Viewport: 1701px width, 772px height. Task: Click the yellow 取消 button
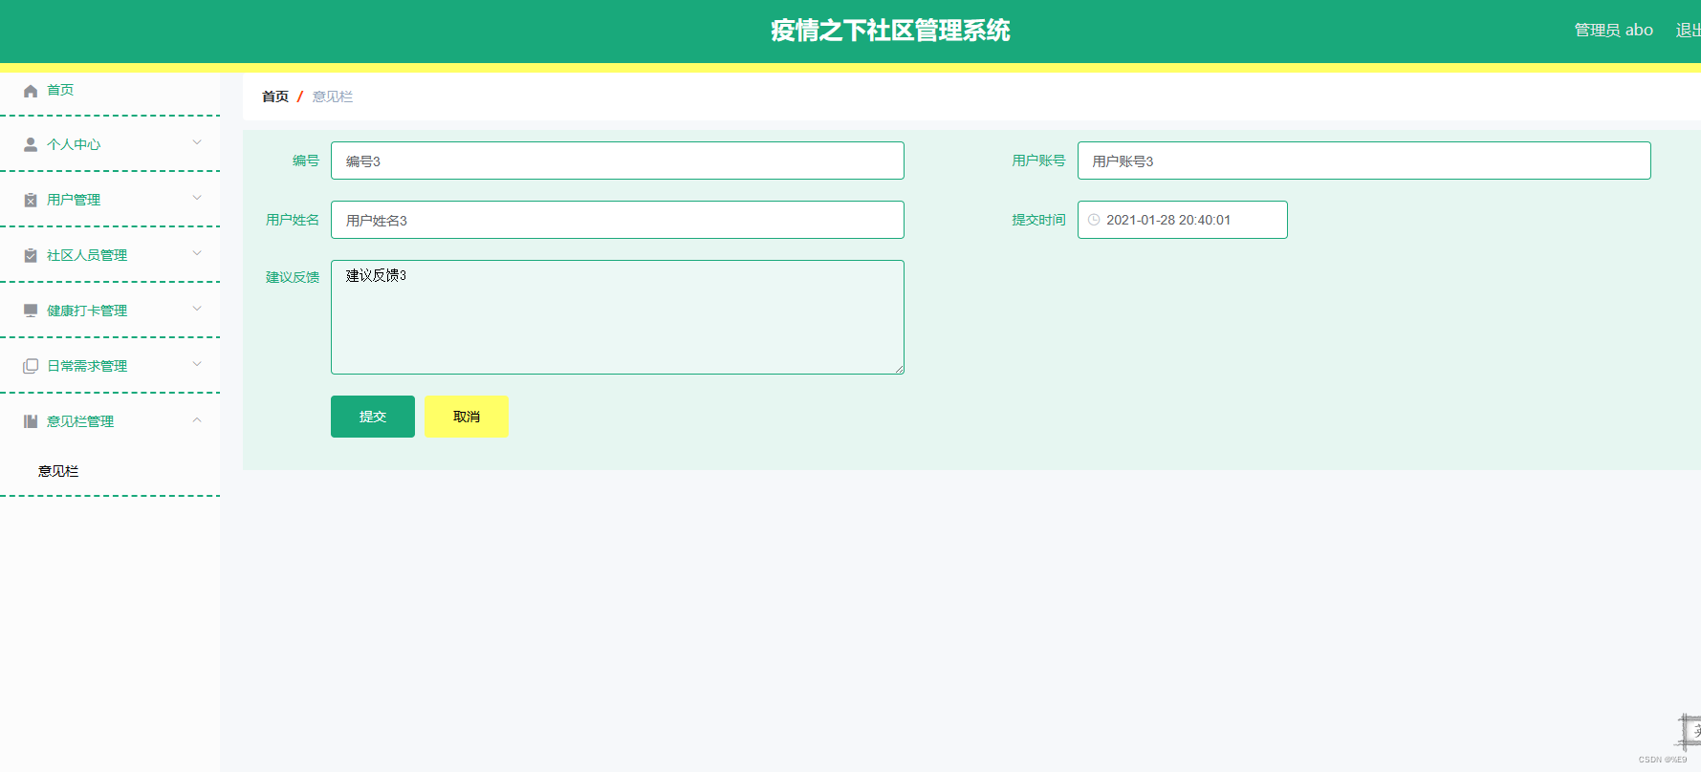467,417
